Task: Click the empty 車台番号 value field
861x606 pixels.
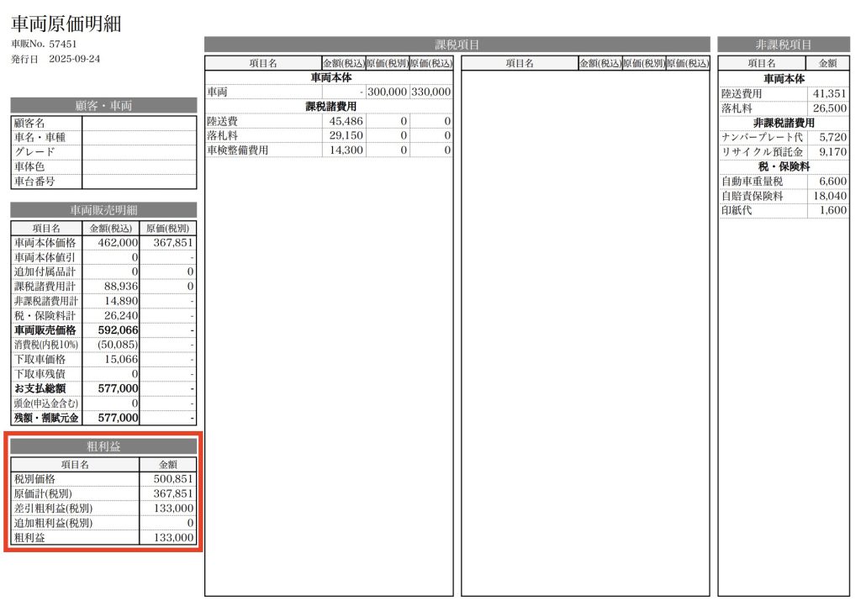Action: click(139, 181)
